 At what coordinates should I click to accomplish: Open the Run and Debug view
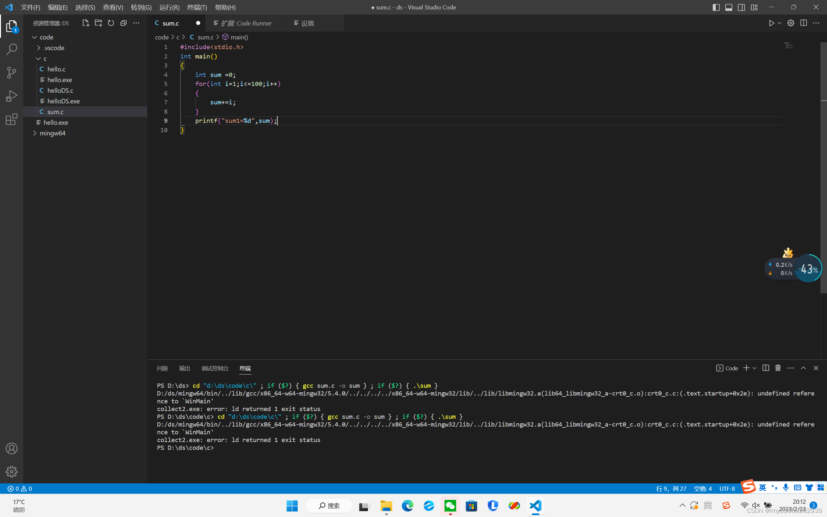pyautogui.click(x=12, y=96)
